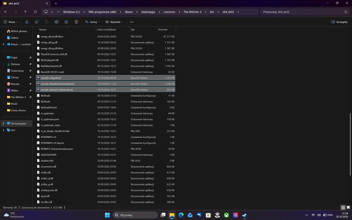Click the Windows Start button

(x=107, y=215)
